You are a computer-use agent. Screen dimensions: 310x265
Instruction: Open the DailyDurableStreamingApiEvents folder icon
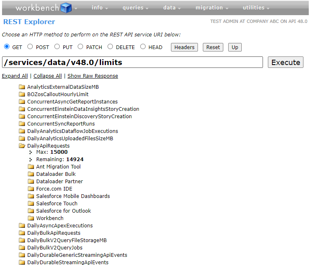coord(22,262)
